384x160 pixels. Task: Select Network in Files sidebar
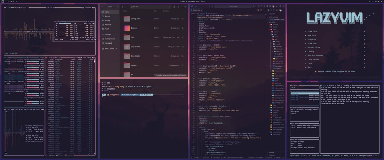pos(109,25)
